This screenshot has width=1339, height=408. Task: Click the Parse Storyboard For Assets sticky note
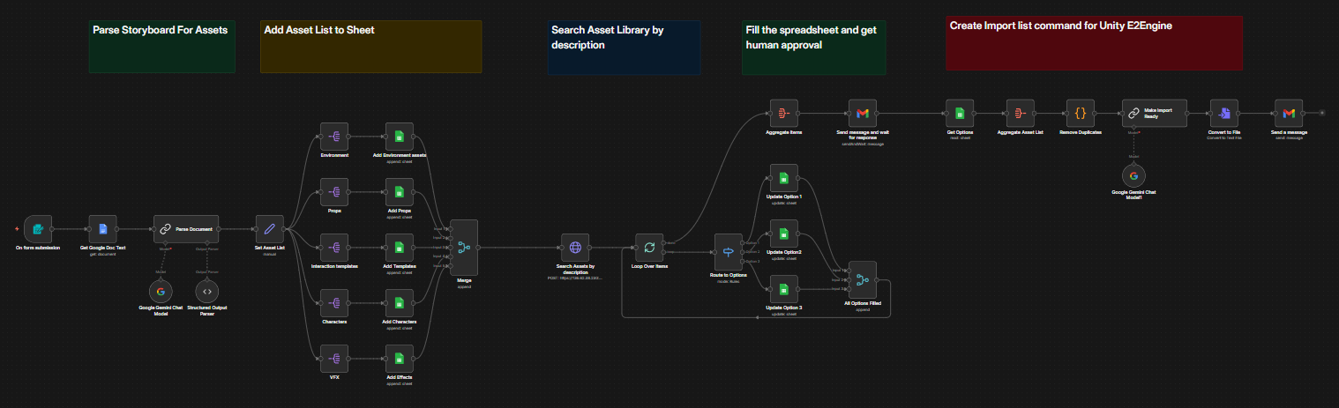tap(161, 47)
